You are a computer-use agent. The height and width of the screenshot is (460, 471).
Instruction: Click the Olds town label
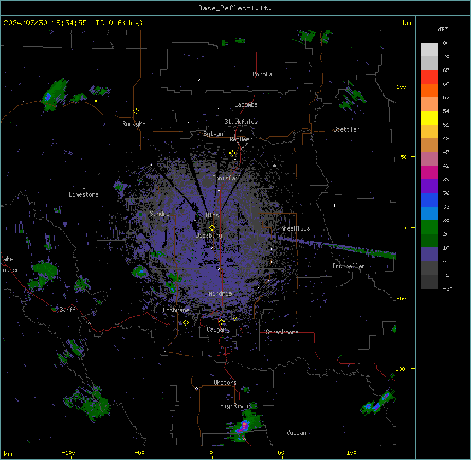[x=212, y=215]
